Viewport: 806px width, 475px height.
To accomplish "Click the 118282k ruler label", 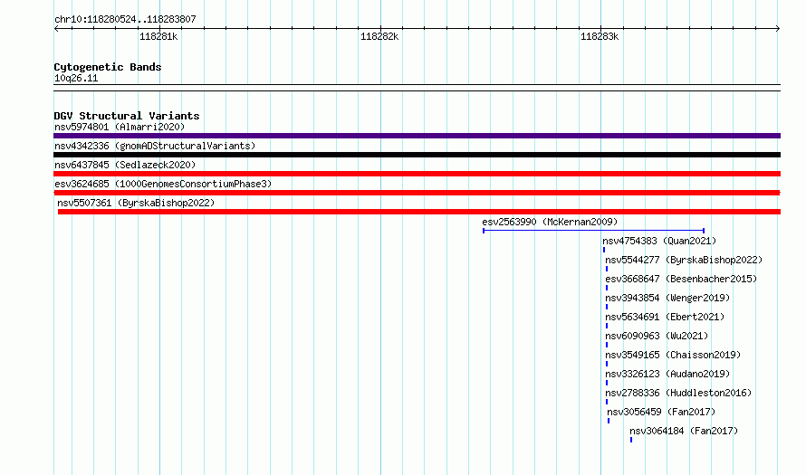I will pyautogui.click(x=379, y=36).
